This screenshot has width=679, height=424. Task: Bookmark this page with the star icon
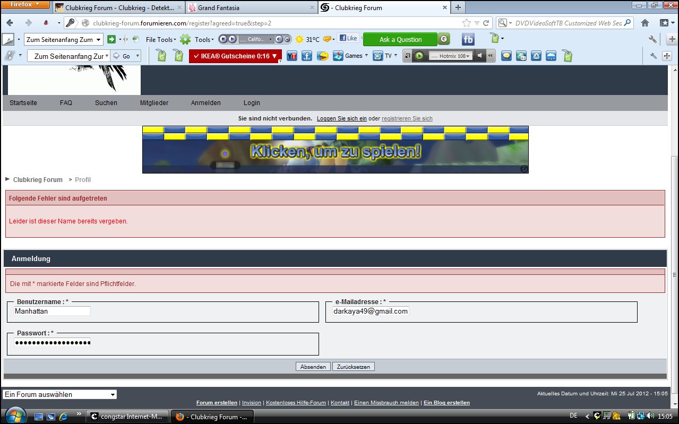pos(466,23)
